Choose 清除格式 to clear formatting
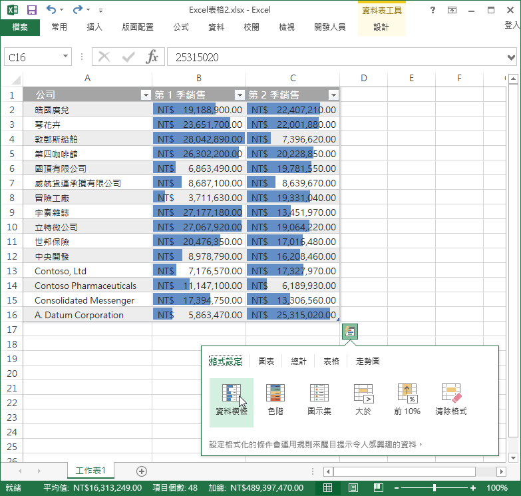Viewport: 521px width, 496px height. pos(451,400)
